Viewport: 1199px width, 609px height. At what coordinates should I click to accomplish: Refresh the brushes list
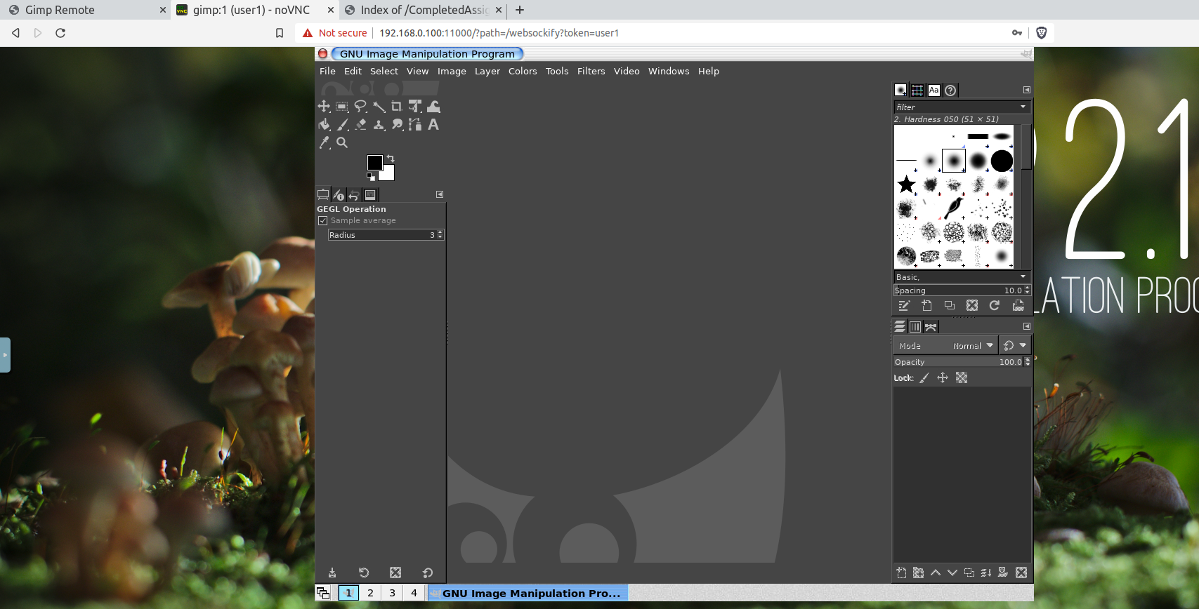(x=995, y=305)
